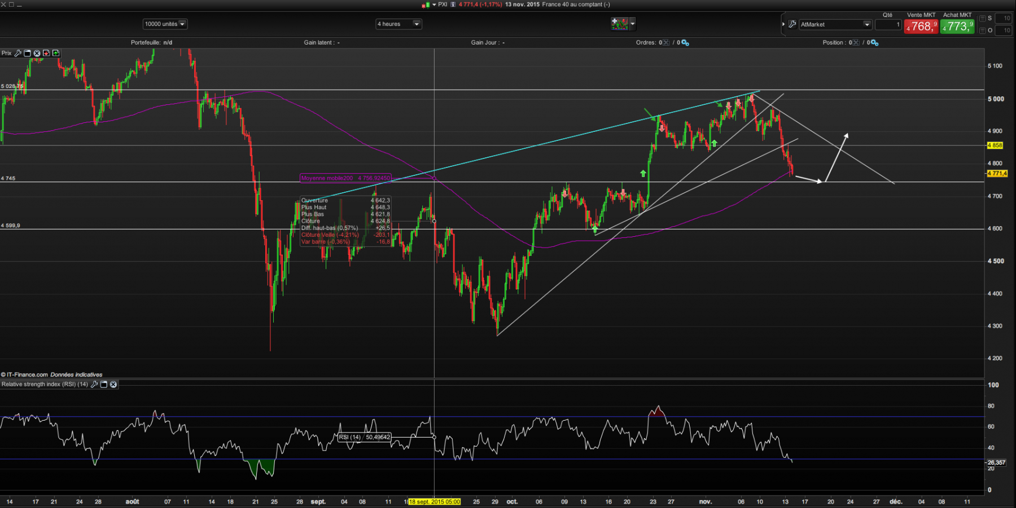Click the trading objects chart icon
This screenshot has width=1016, height=508.
(x=619, y=24)
